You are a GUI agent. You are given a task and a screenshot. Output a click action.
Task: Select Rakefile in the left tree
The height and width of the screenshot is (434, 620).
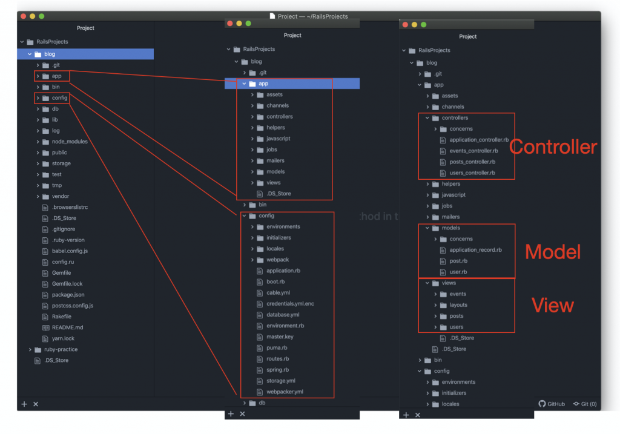(x=62, y=317)
